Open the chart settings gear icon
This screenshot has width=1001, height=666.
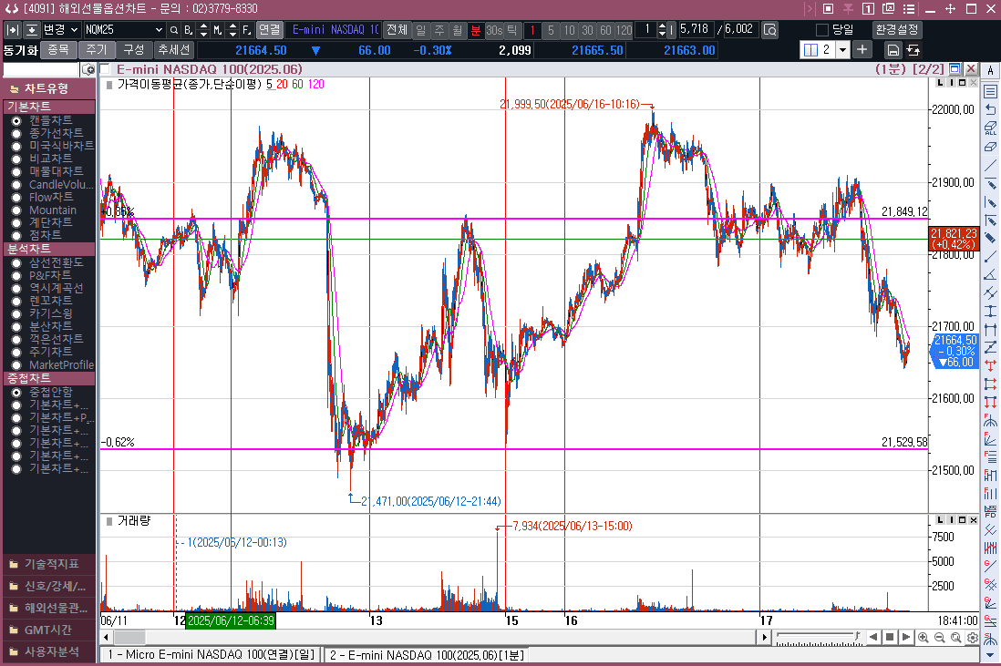[x=972, y=637]
